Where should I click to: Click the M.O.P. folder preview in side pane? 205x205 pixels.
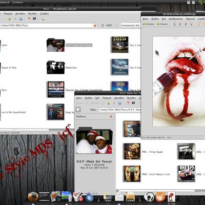[94, 140]
